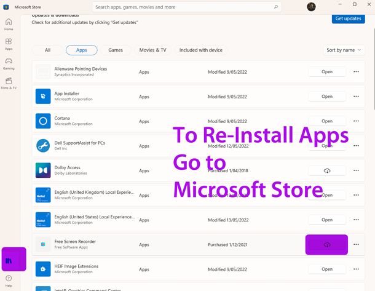Image resolution: width=375 pixels, height=291 pixels.
Task: Open the App Installer app
Action: pos(327,97)
